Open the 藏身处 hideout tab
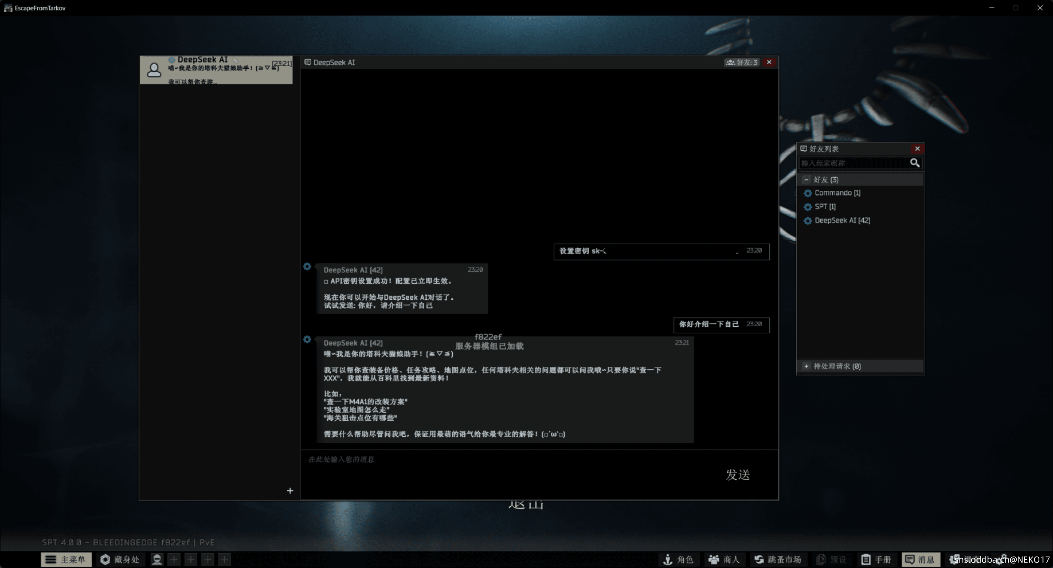This screenshot has width=1053, height=568. click(120, 559)
